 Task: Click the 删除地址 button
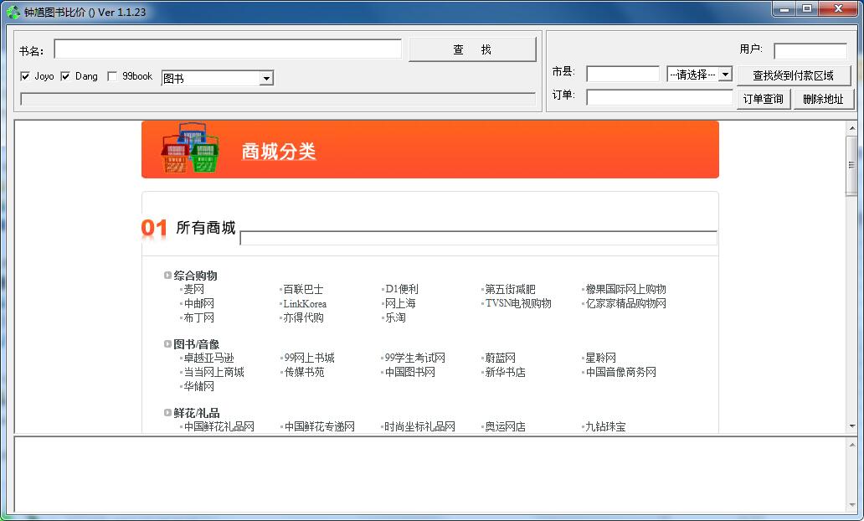point(823,99)
